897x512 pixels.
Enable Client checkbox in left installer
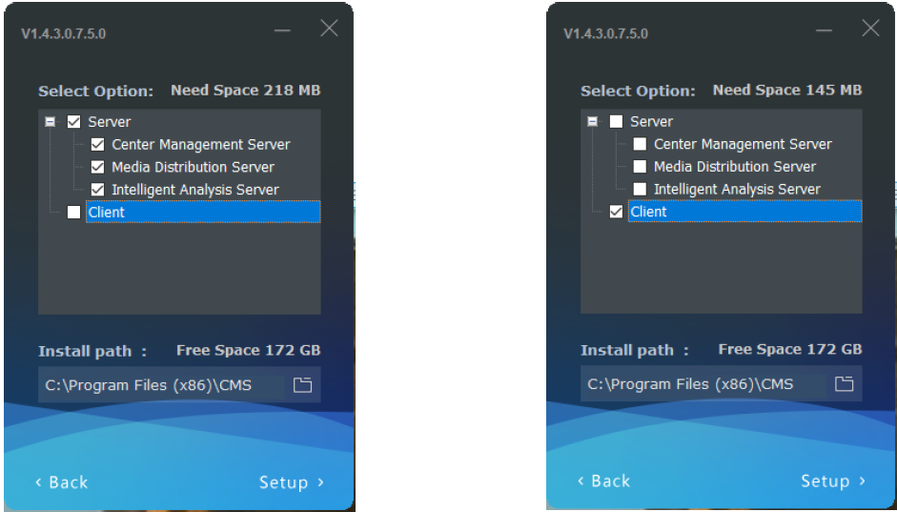pyautogui.click(x=73, y=213)
